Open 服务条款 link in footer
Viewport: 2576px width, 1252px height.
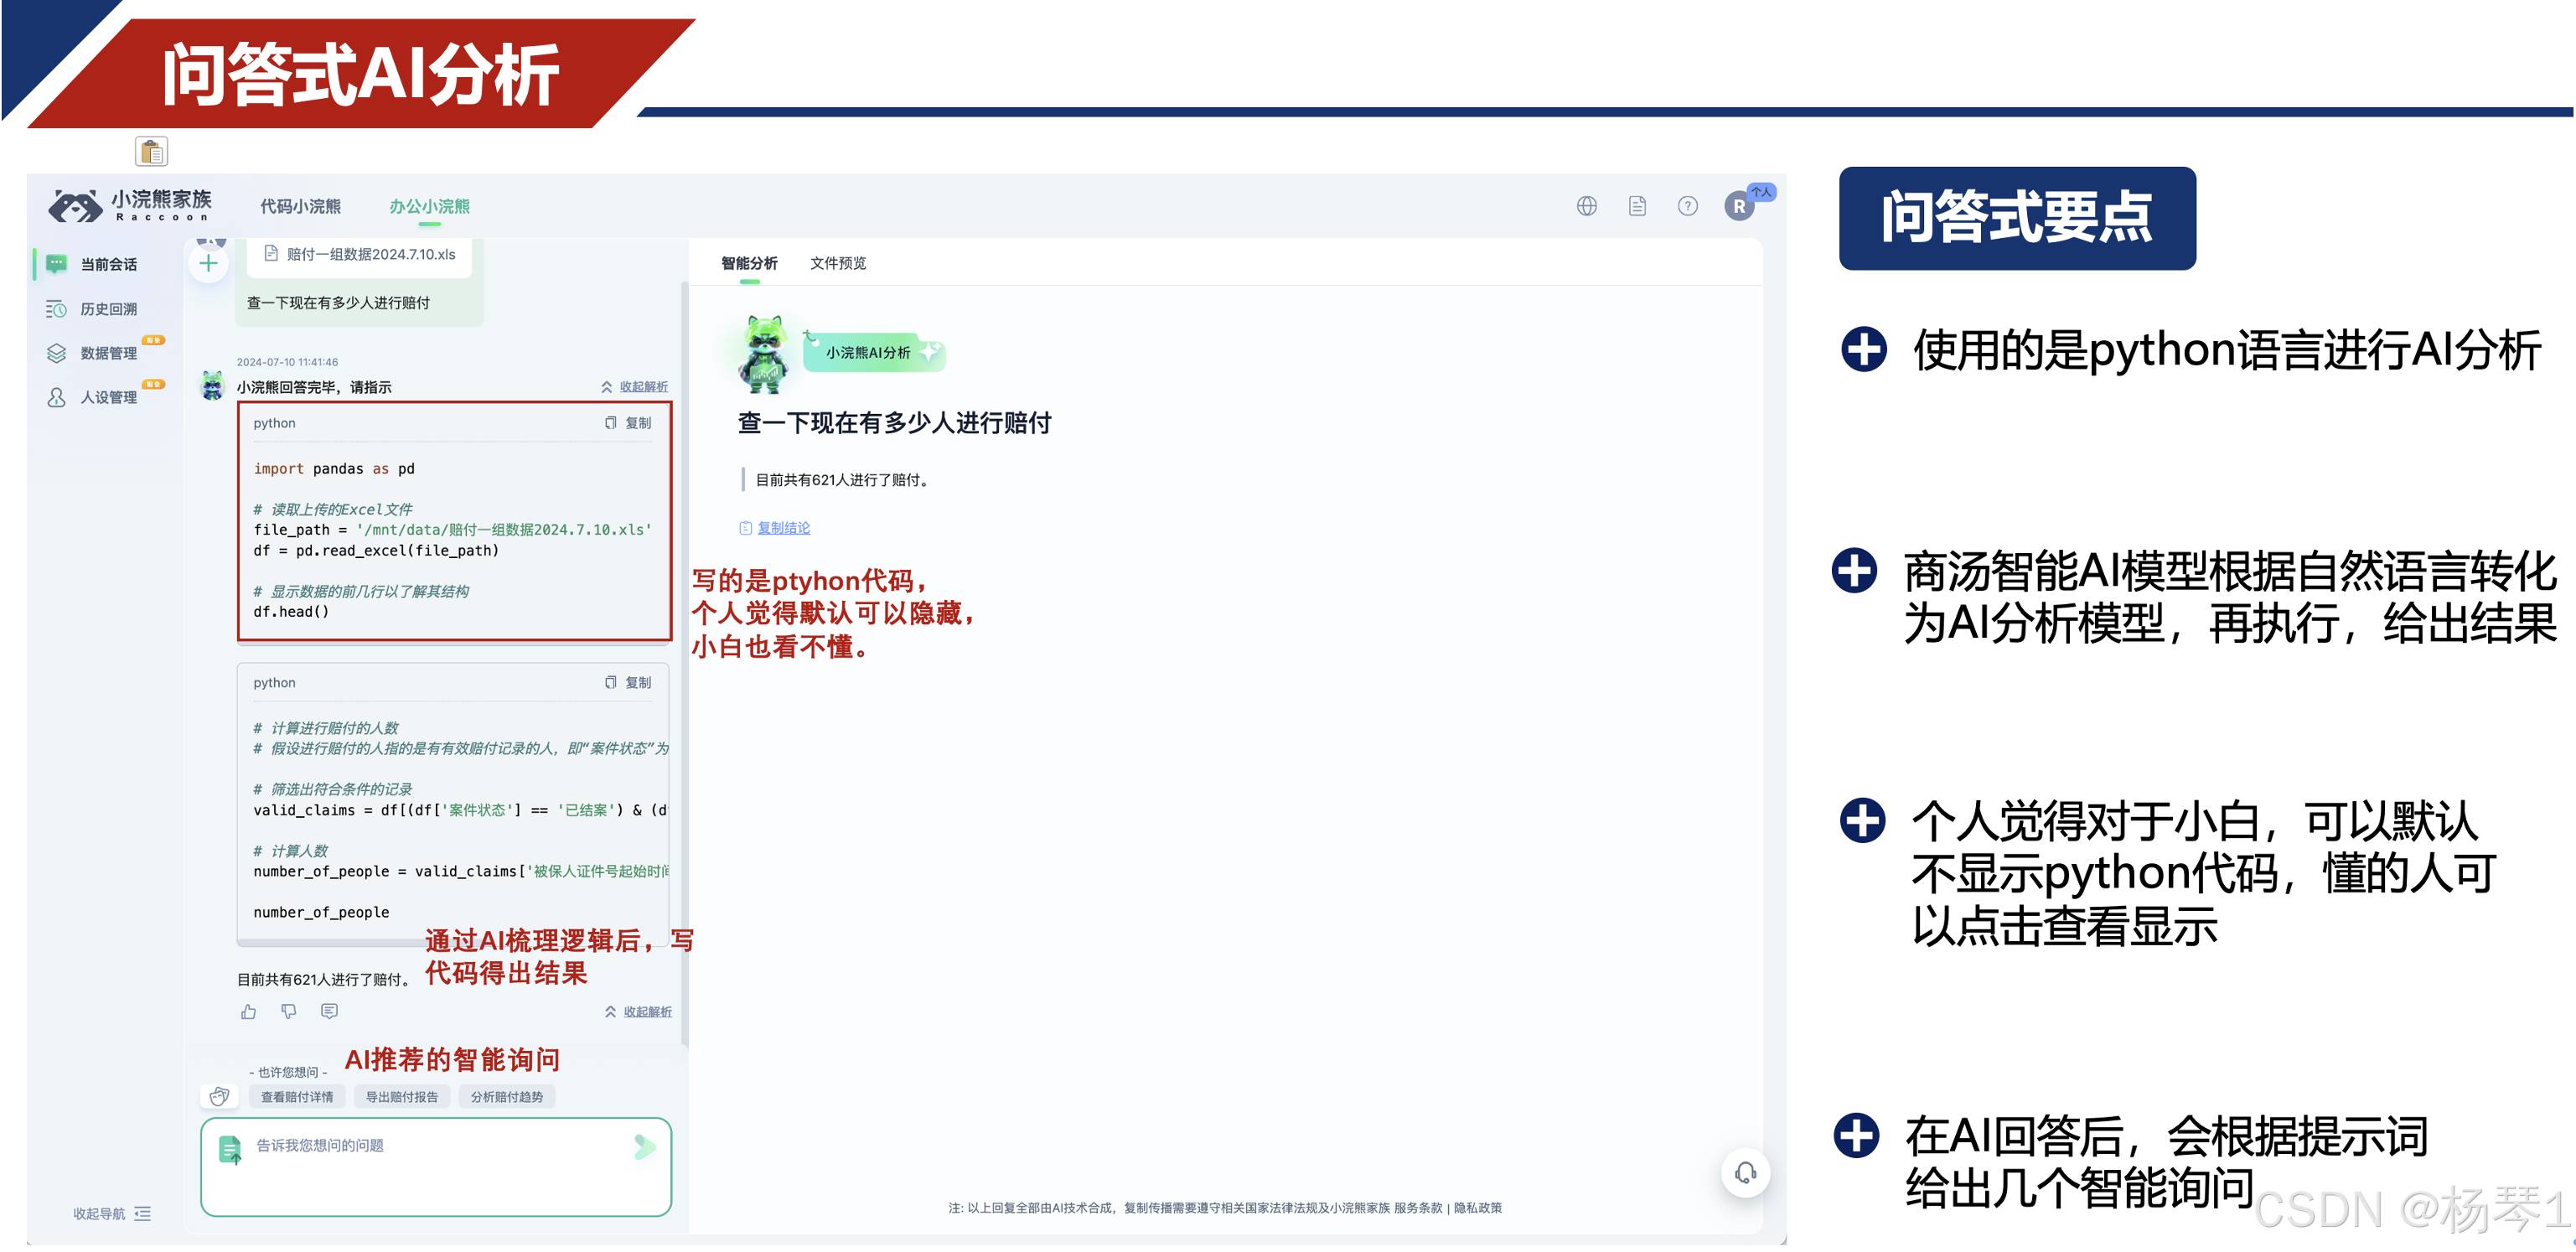point(1418,1208)
